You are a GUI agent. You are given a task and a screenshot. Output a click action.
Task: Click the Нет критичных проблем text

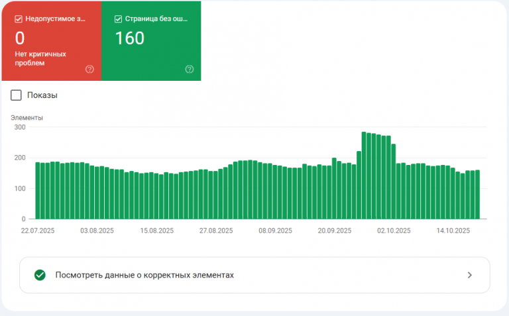(x=40, y=58)
